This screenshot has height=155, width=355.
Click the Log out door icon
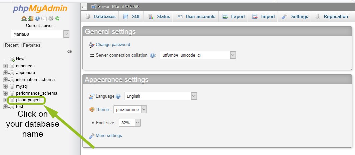[x=30, y=19]
